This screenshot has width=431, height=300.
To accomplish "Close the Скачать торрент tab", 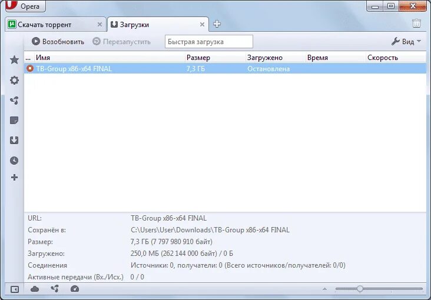I will [100, 25].
